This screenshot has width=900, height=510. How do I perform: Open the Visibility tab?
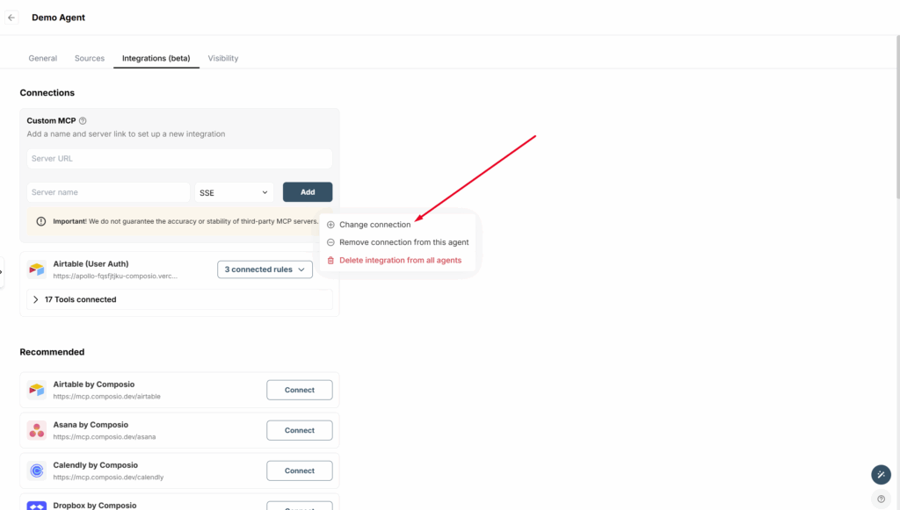point(222,59)
